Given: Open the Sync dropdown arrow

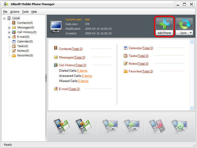Looking at the screenshot, I should pyautogui.click(x=191, y=32).
